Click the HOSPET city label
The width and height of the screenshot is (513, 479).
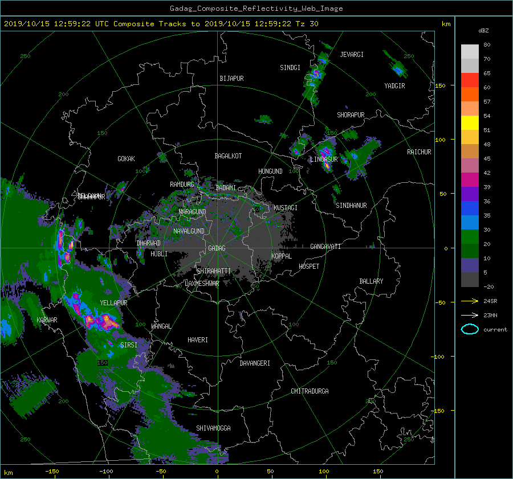click(309, 267)
